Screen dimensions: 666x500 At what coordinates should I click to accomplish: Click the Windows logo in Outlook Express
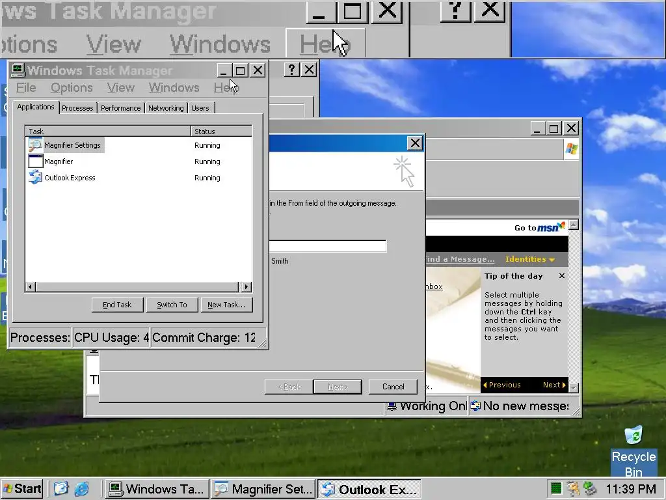(x=571, y=149)
